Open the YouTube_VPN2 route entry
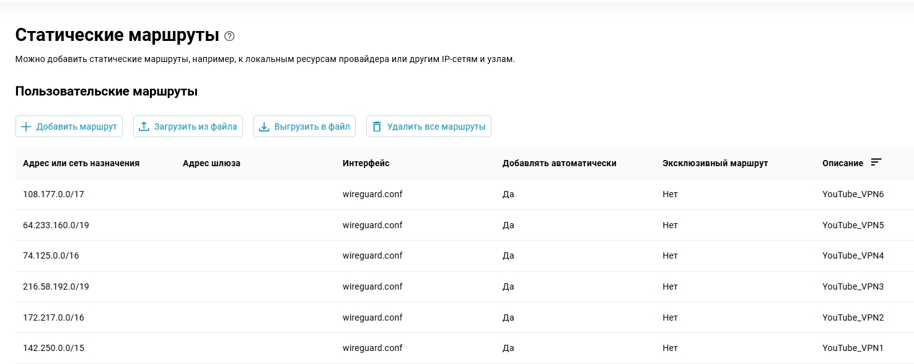 (x=853, y=317)
